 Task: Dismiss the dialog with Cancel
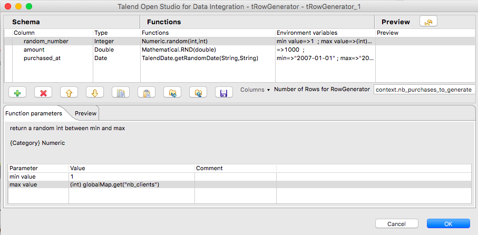(397, 224)
